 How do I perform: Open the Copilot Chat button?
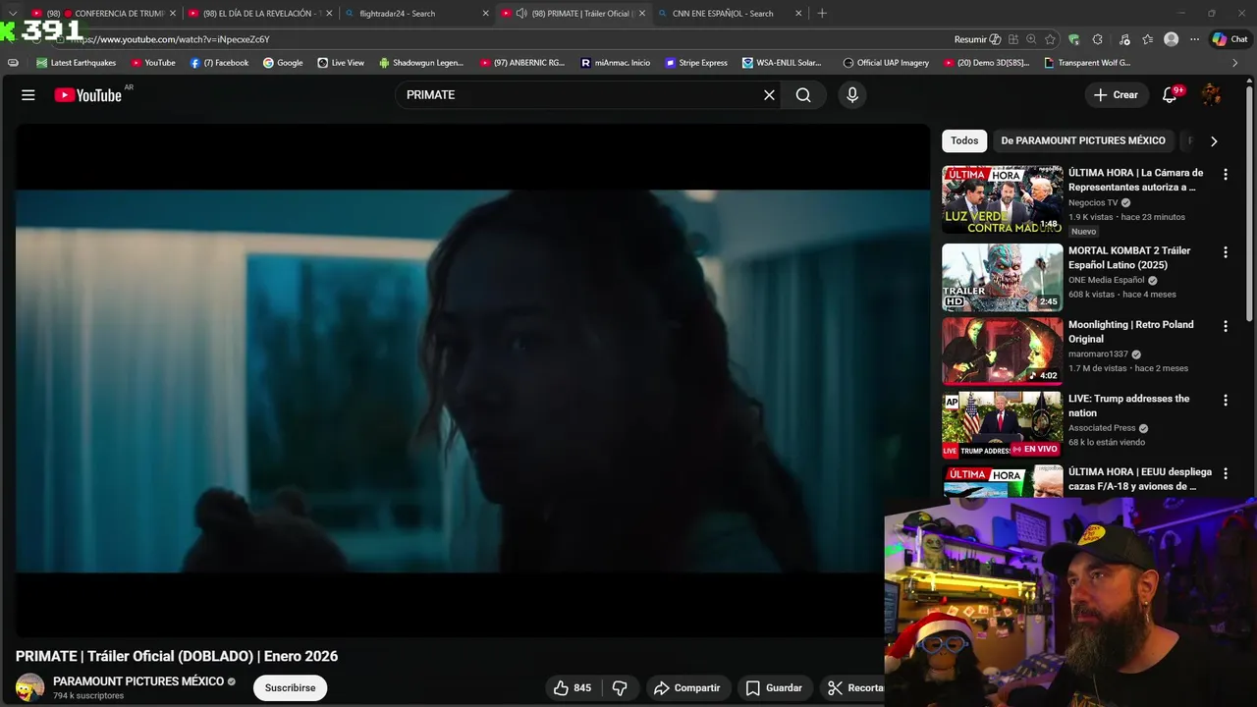pos(1230,39)
